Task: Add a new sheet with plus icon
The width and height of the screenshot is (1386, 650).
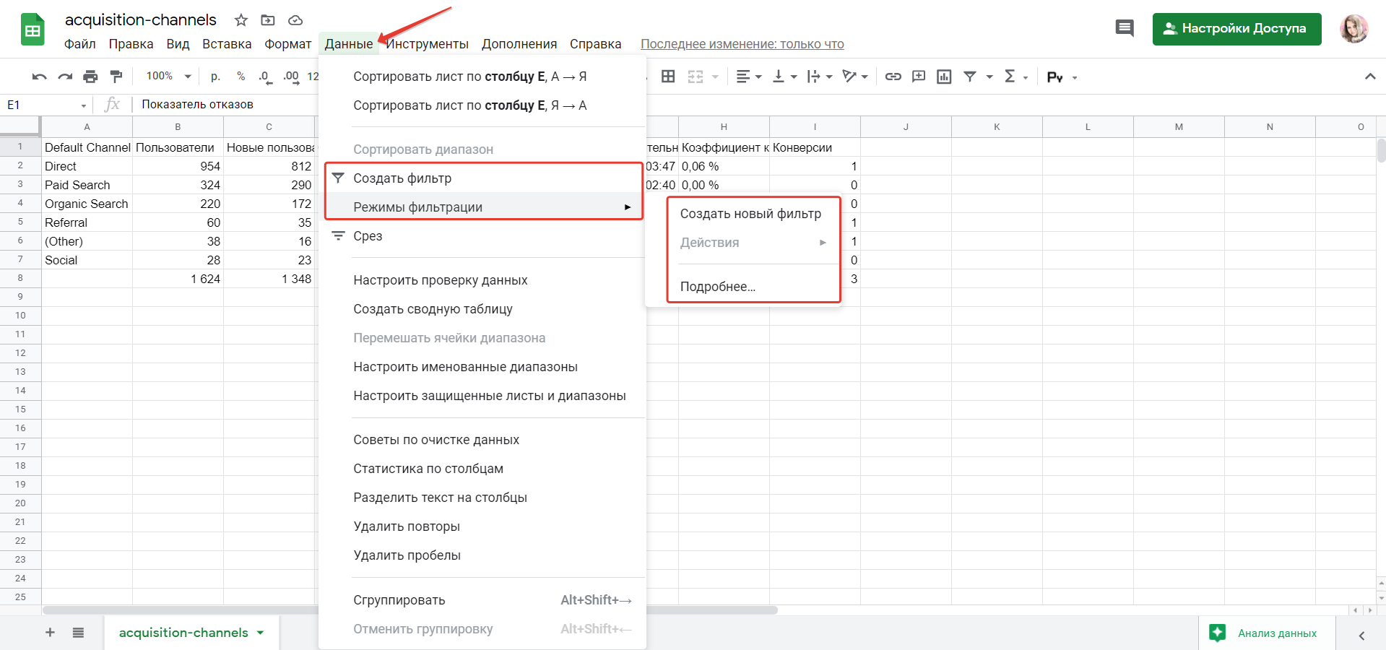Action: pos(50,633)
